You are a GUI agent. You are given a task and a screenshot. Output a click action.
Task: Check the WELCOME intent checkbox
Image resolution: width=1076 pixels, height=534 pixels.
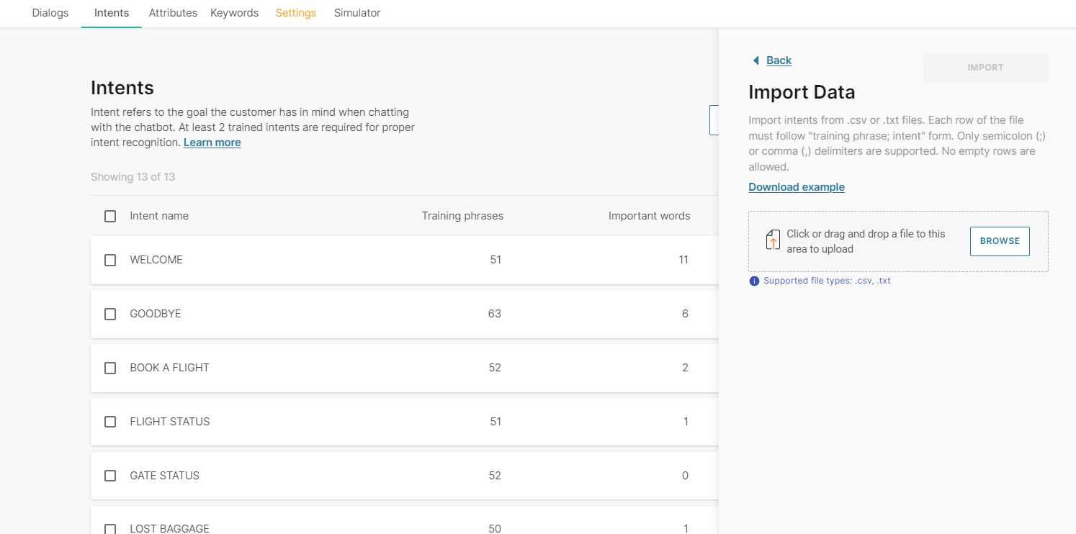click(110, 260)
